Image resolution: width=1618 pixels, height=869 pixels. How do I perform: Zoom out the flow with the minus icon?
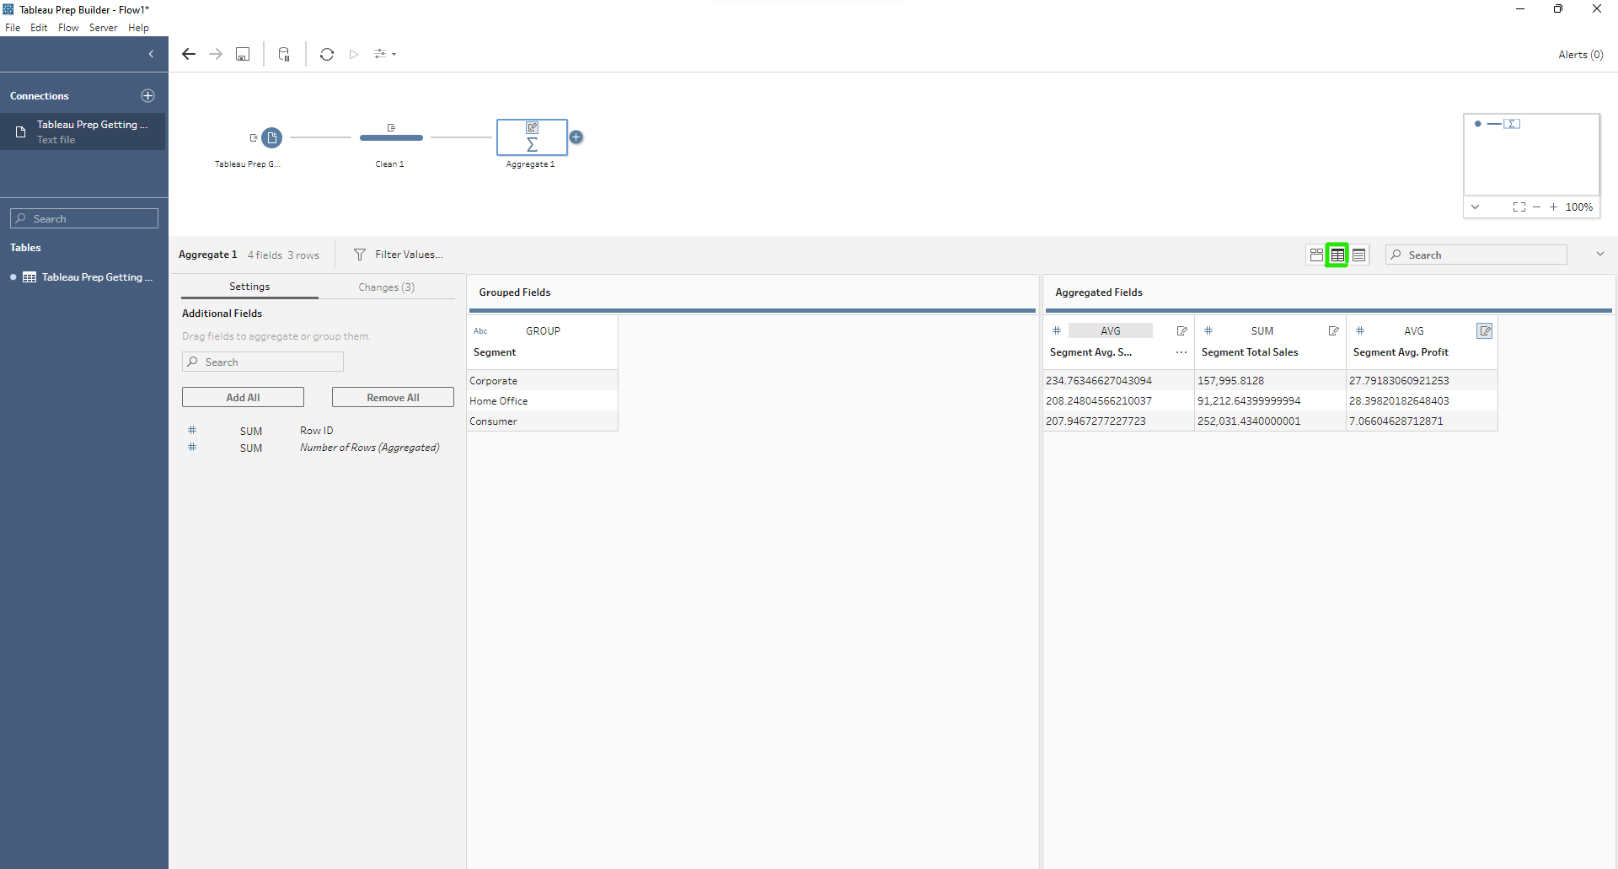(x=1536, y=207)
